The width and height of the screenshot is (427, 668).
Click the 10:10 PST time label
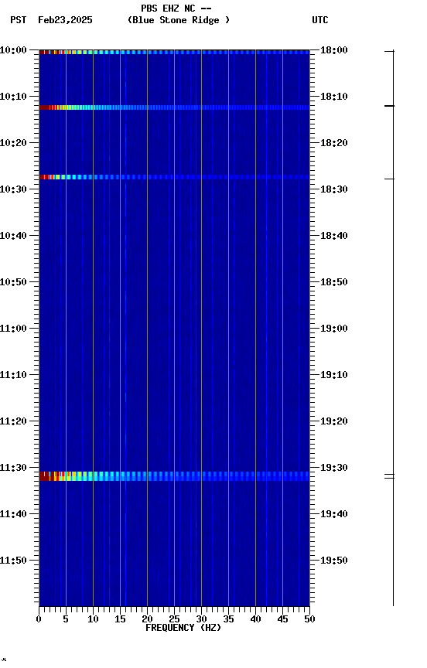(13, 97)
